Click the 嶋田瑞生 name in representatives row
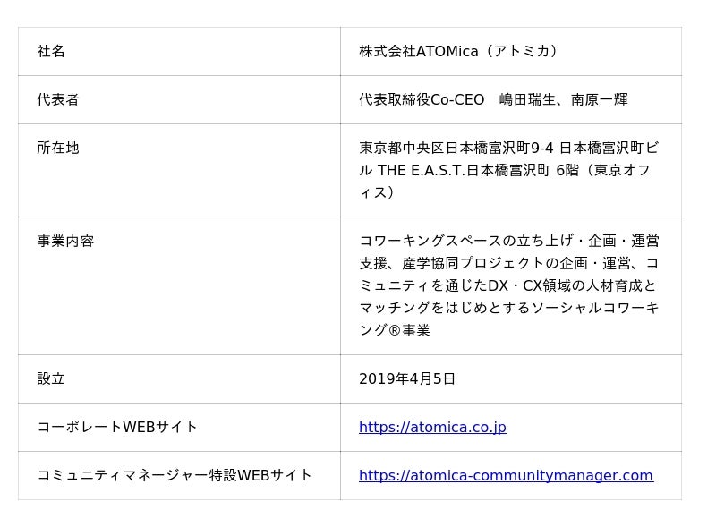Image resolution: width=716 pixels, height=527 pixels. [527, 99]
